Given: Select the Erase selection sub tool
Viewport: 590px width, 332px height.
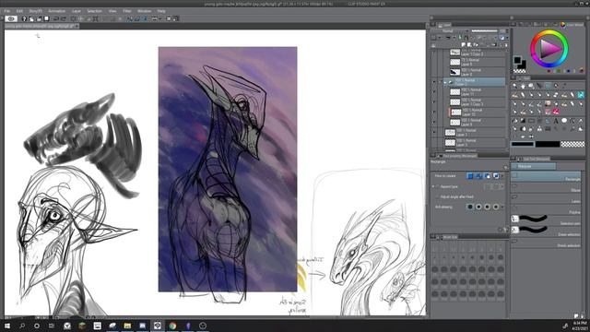Looking at the screenshot, I should pos(546,231).
